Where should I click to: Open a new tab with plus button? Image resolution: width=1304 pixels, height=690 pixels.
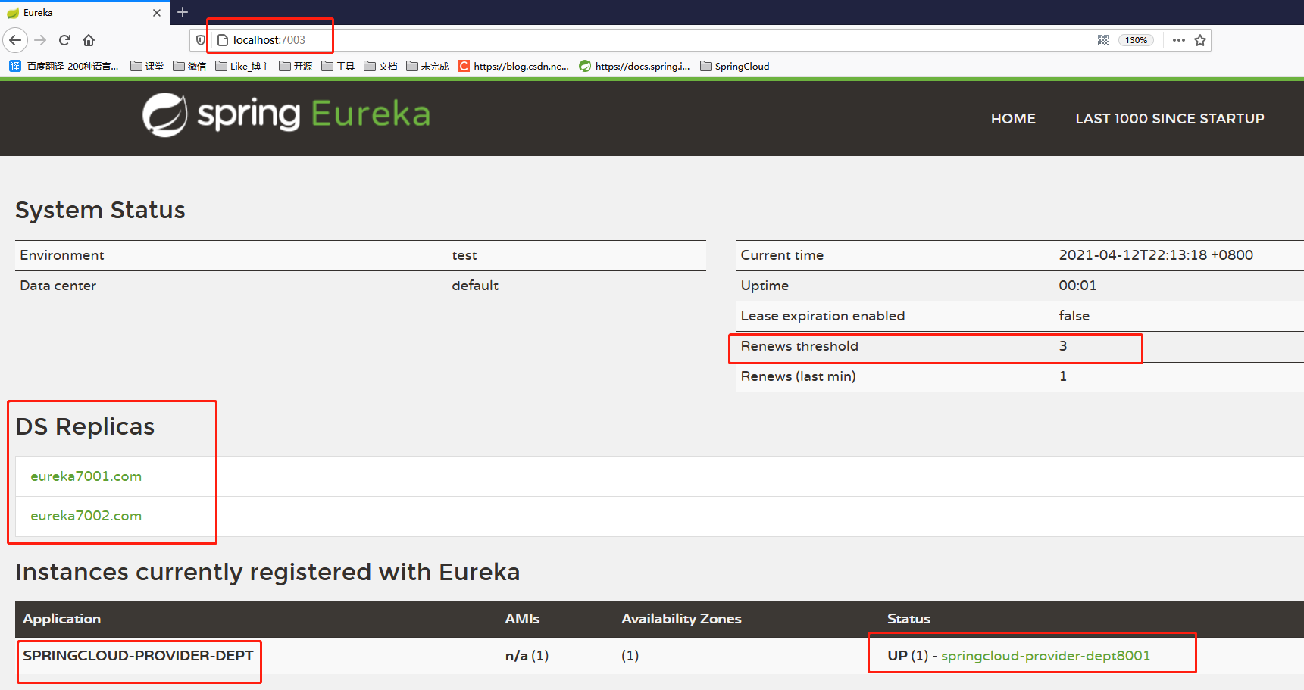pyautogui.click(x=183, y=12)
